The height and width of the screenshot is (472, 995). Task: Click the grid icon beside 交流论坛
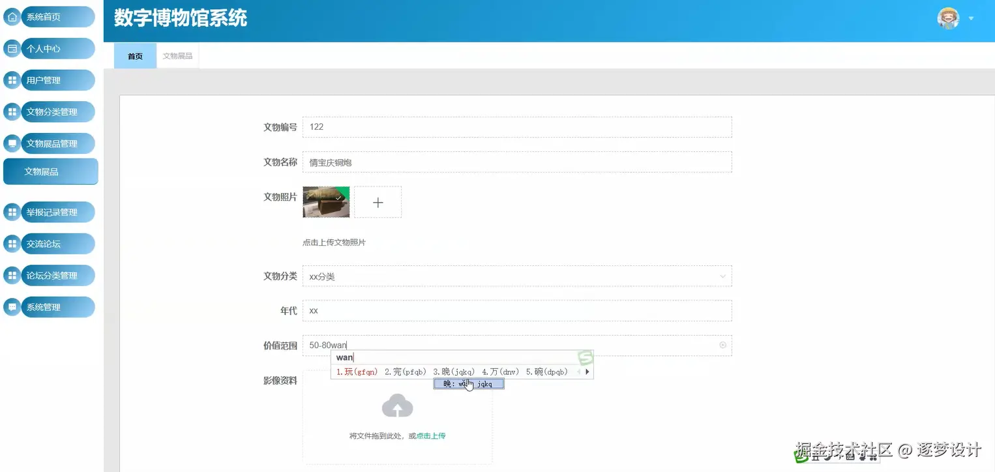(x=12, y=244)
